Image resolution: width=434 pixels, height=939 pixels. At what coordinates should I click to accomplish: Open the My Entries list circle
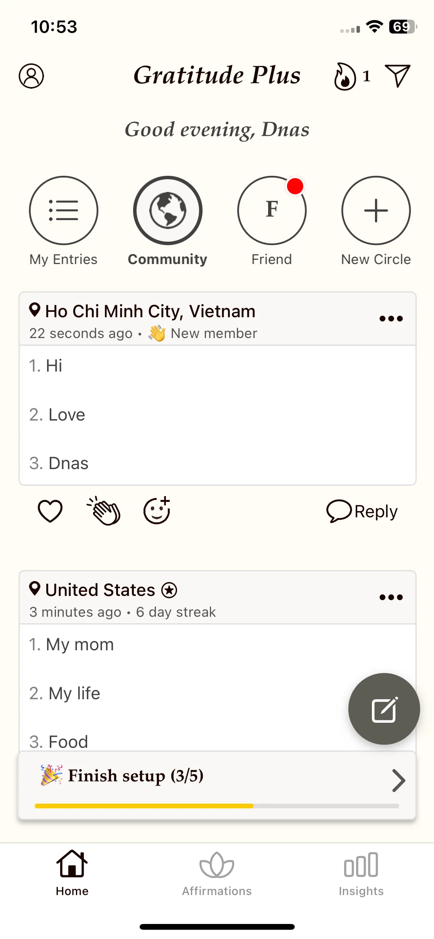[64, 210]
